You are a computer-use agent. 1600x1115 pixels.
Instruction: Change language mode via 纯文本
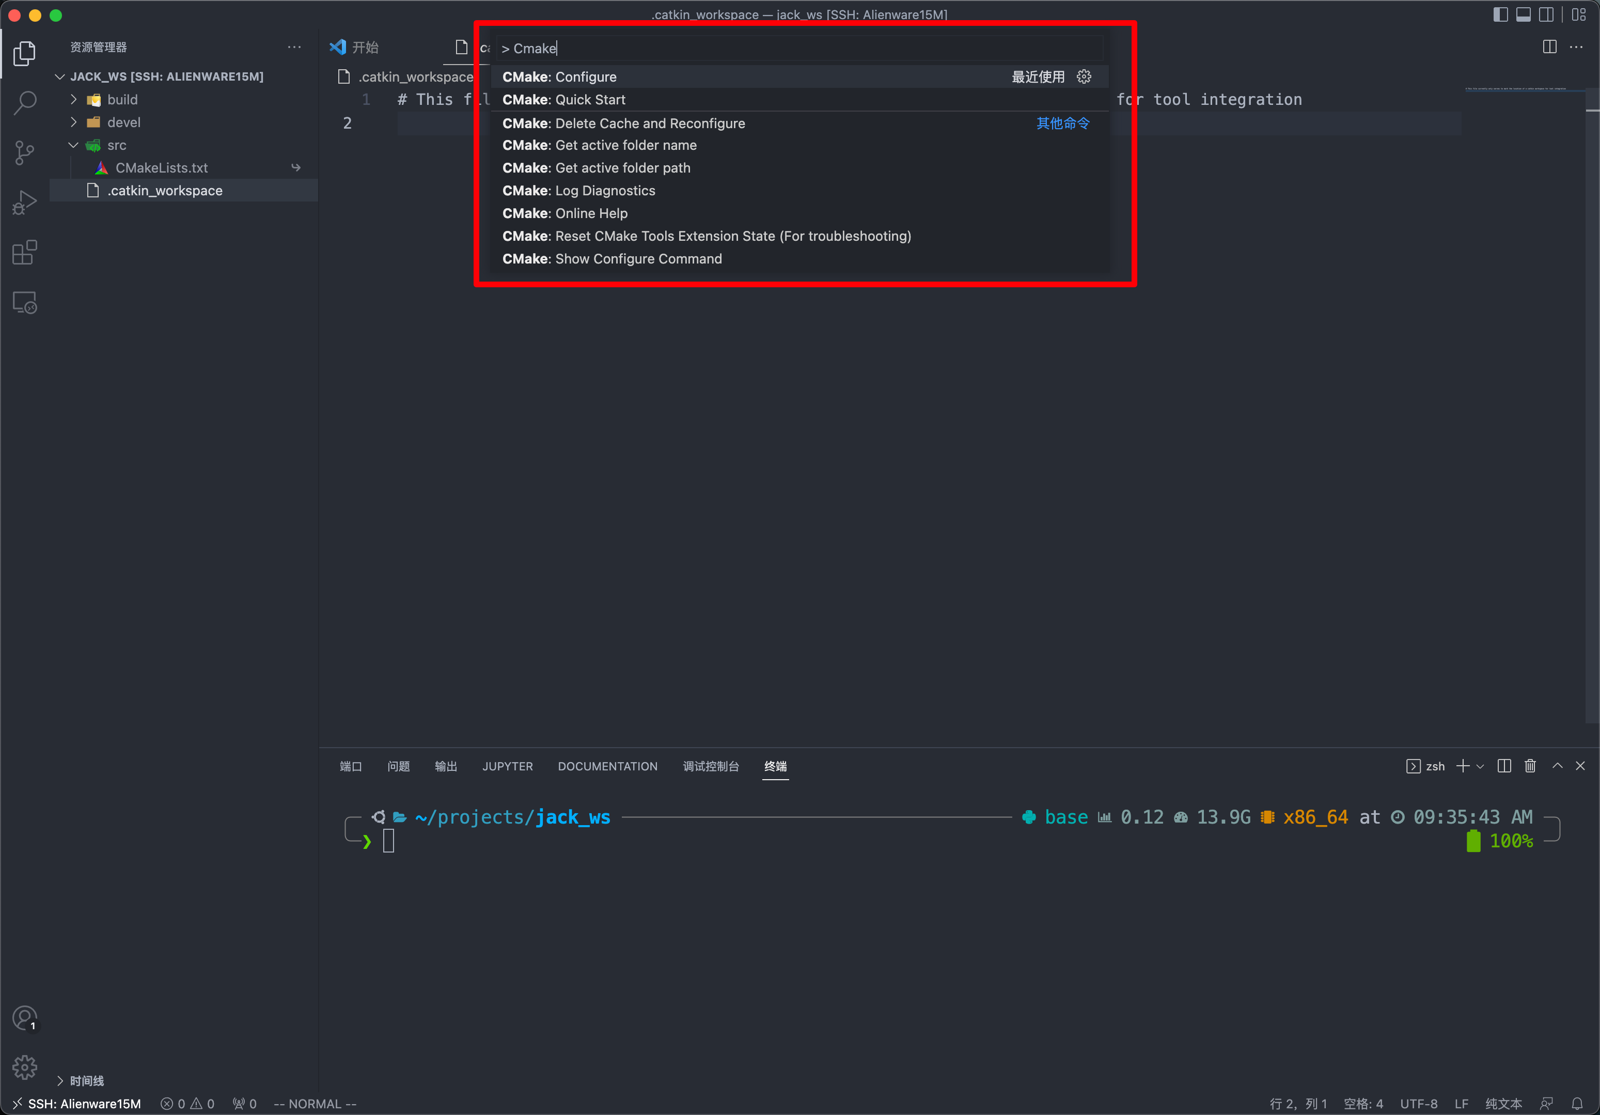point(1503,1104)
